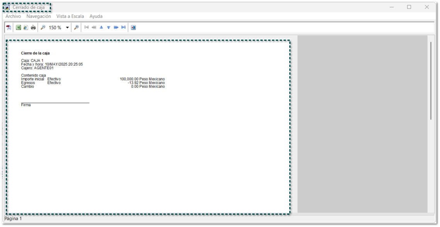Export the report to PDF
Screen dimensions: 440x227
(9, 27)
